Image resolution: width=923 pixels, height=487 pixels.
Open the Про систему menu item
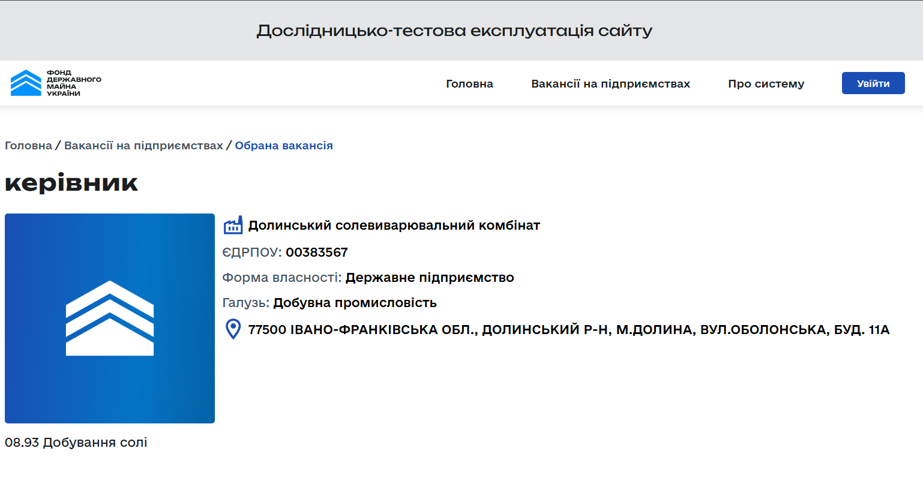pos(766,84)
